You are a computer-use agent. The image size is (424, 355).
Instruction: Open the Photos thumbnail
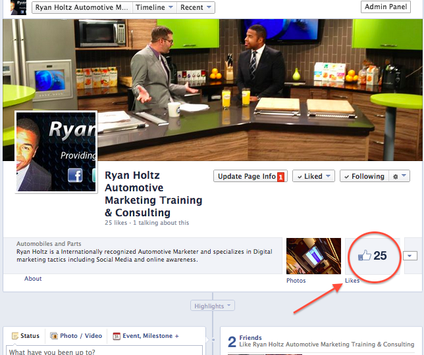(313, 256)
